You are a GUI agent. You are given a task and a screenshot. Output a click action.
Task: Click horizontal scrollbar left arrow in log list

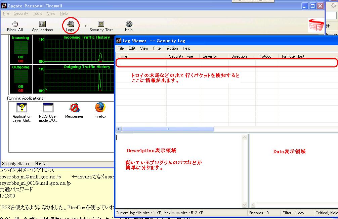118,129
